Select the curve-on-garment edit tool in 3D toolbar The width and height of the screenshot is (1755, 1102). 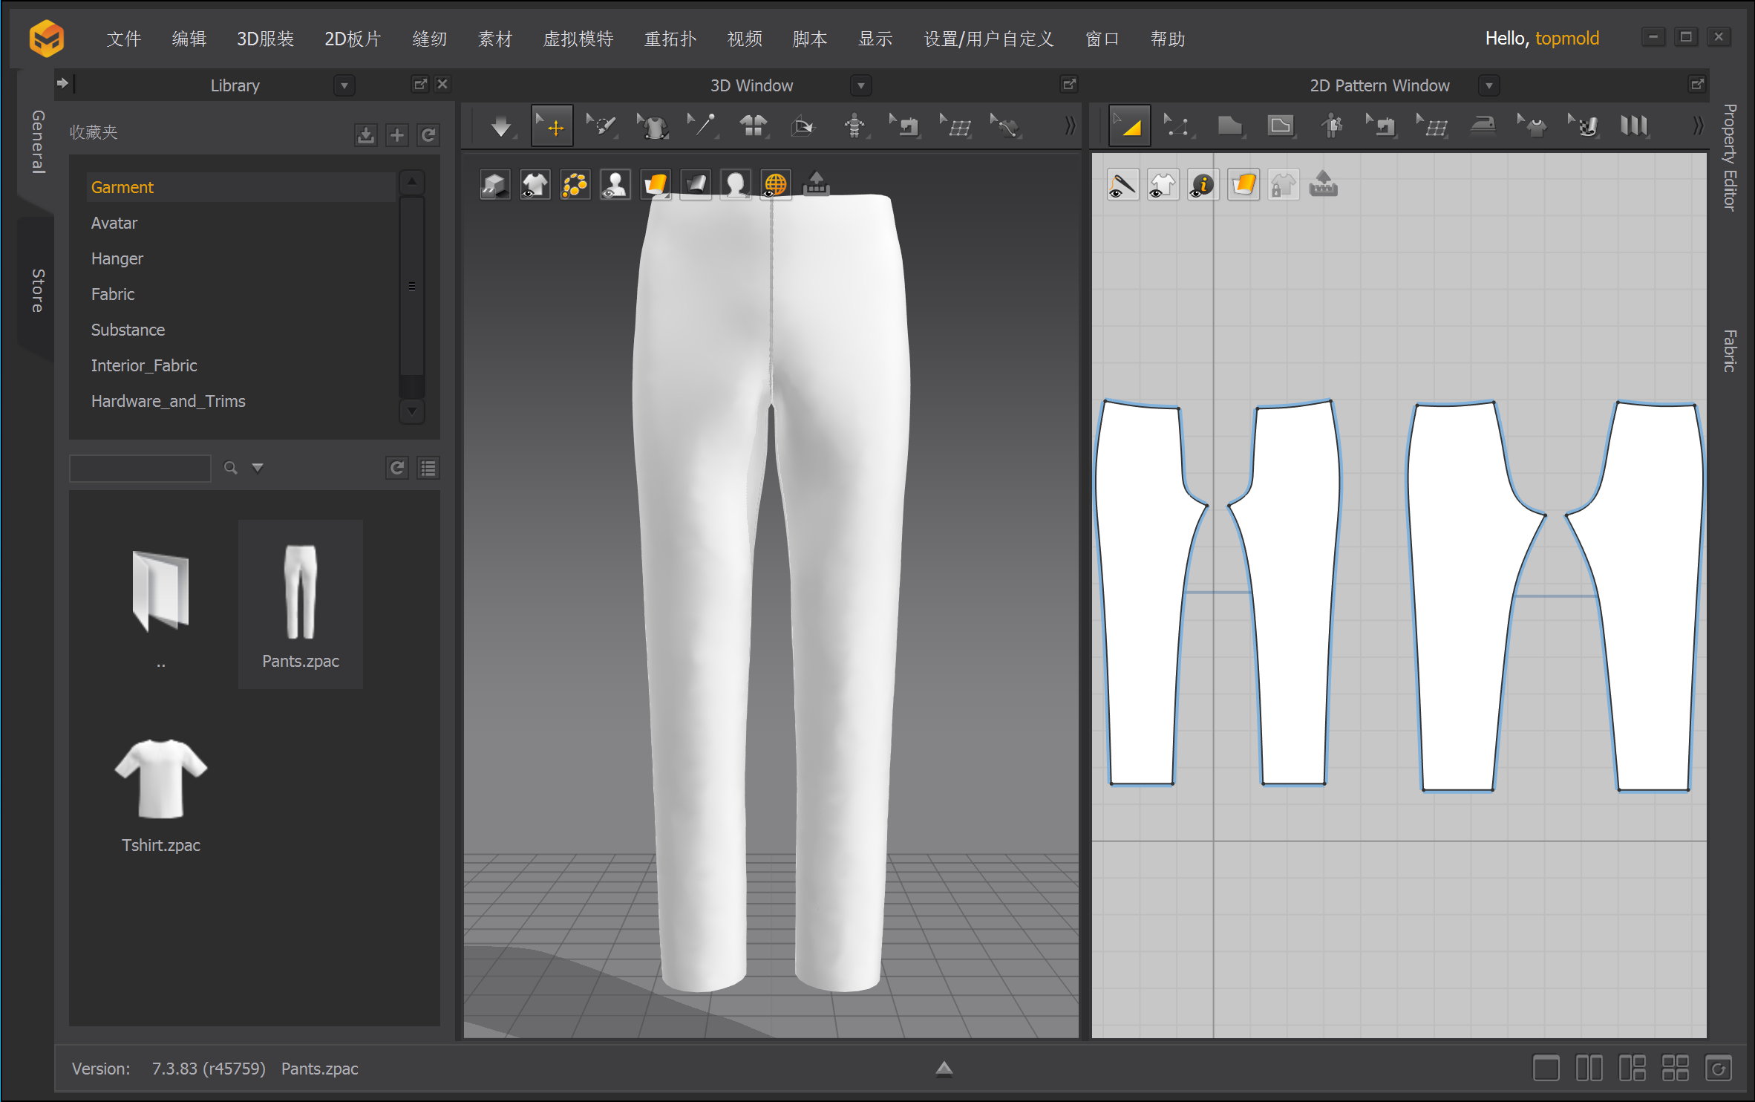1005,126
